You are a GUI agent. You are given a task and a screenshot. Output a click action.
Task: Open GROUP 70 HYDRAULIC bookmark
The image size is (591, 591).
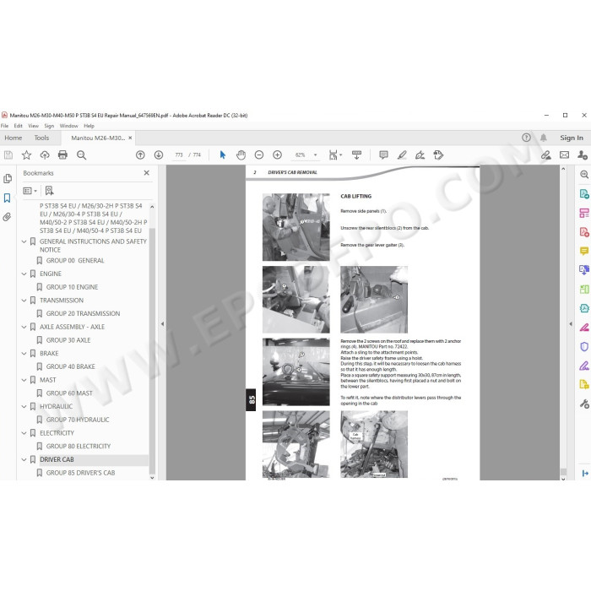tap(78, 420)
